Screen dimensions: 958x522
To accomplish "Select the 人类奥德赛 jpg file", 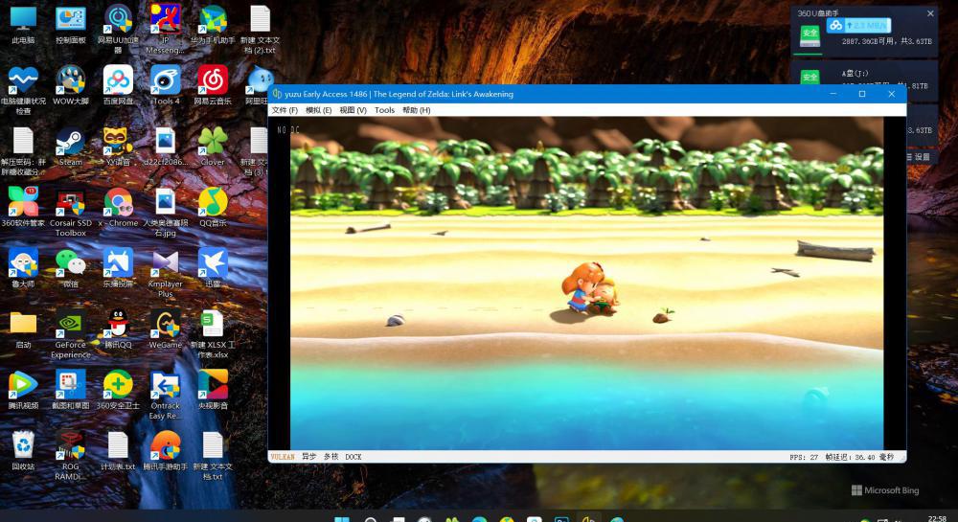I will pyautogui.click(x=165, y=212).
